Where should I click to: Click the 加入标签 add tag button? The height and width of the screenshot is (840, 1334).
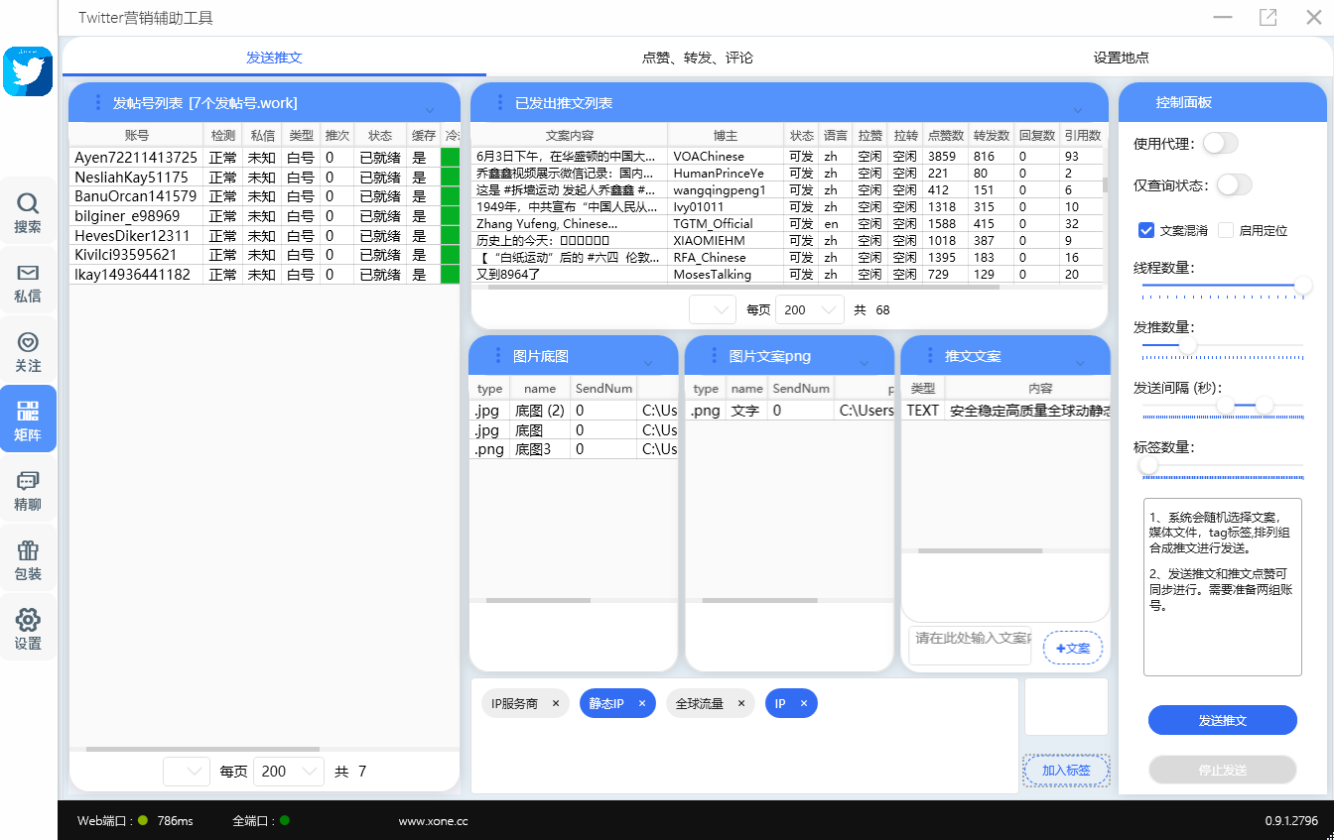[1065, 770]
